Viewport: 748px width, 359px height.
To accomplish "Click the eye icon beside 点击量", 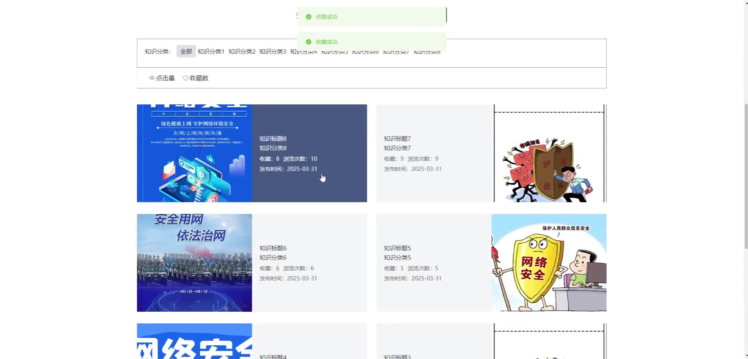I will pos(152,78).
